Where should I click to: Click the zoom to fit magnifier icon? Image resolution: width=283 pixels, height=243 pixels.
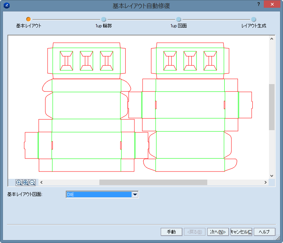tap(25, 183)
